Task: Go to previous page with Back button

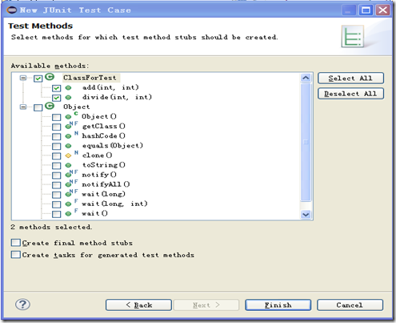Action: coord(138,305)
